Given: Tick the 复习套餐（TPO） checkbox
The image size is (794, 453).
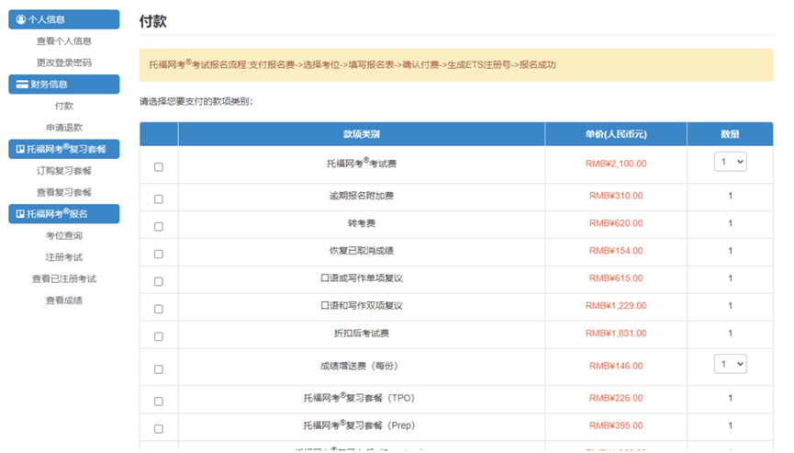Looking at the screenshot, I should (159, 402).
